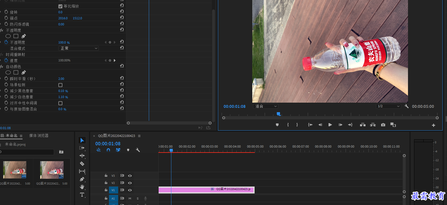The width and height of the screenshot is (447, 205).
Task: Lock the V1 track
Action: coord(106,190)
